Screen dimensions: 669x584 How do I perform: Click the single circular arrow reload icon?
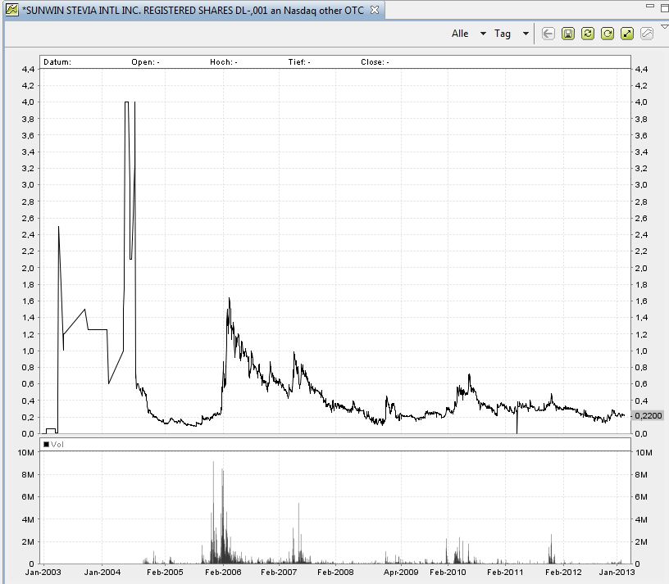pos(608,34)
